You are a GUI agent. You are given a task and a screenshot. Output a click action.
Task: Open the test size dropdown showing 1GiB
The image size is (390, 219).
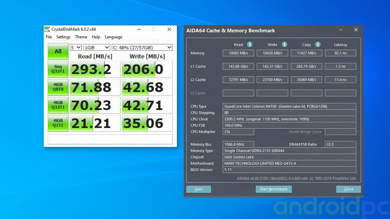pos(97,47)
